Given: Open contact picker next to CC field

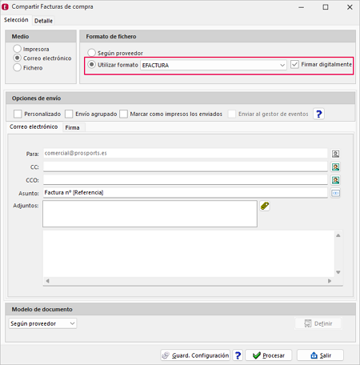Looking at the screenshot, I should [x=335, y=167].
